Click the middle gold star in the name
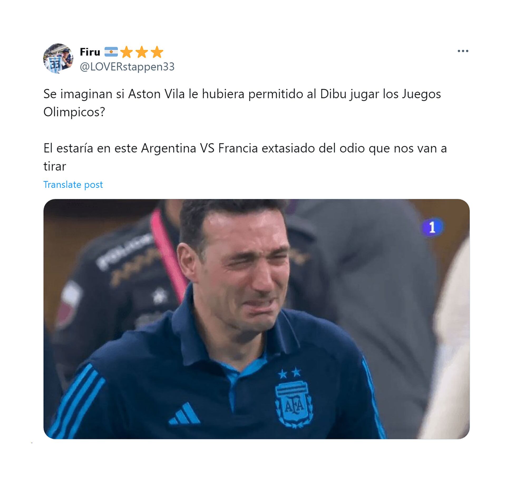Image resolution: width=506 pixels, height=479 pixels. click(142, 52)
